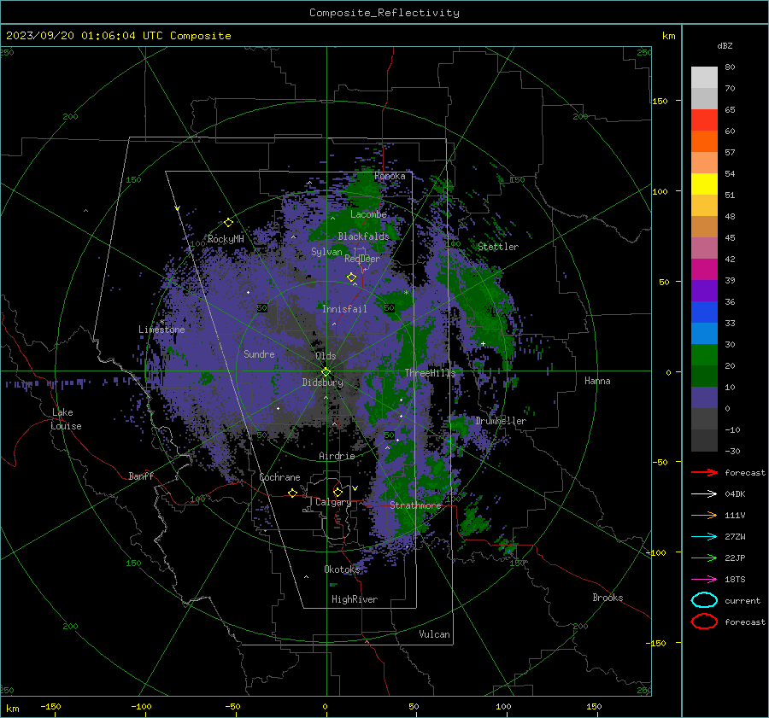Click the bright green 20-30 dBZ swatch
The width and height of the screenshot is (769, 718).
tap(704, 355)
